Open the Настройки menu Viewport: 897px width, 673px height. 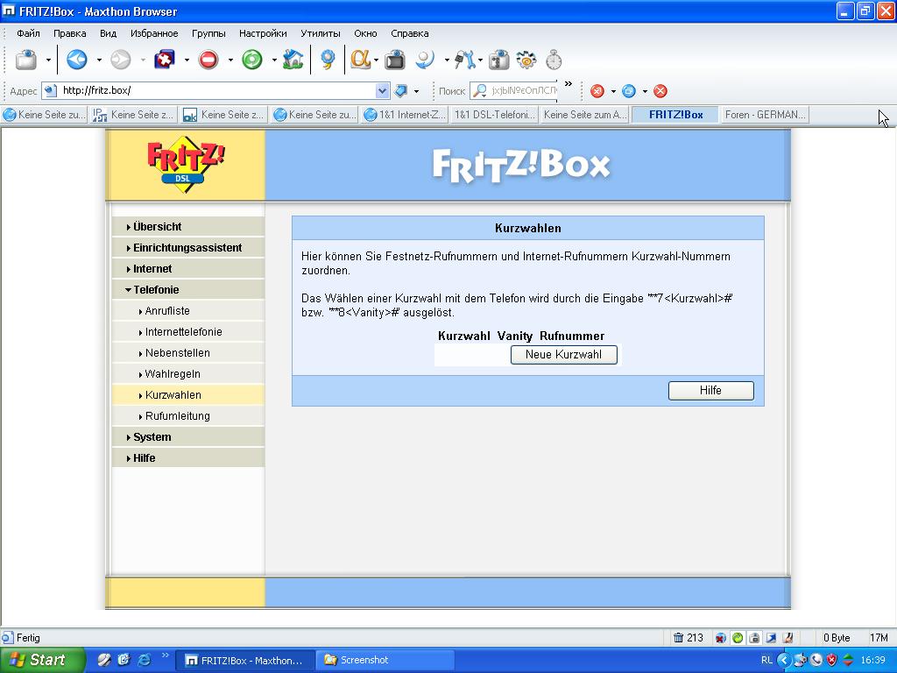click(x=263, y=33)
